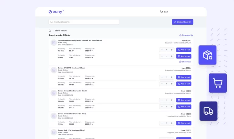Click Shelly Blu H&T sensor title
This screenshot has height=139, width=234.
pos(80,41)
